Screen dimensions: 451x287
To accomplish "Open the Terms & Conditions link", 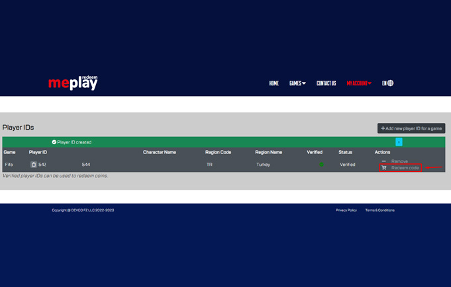I will (x=379, y=210).
